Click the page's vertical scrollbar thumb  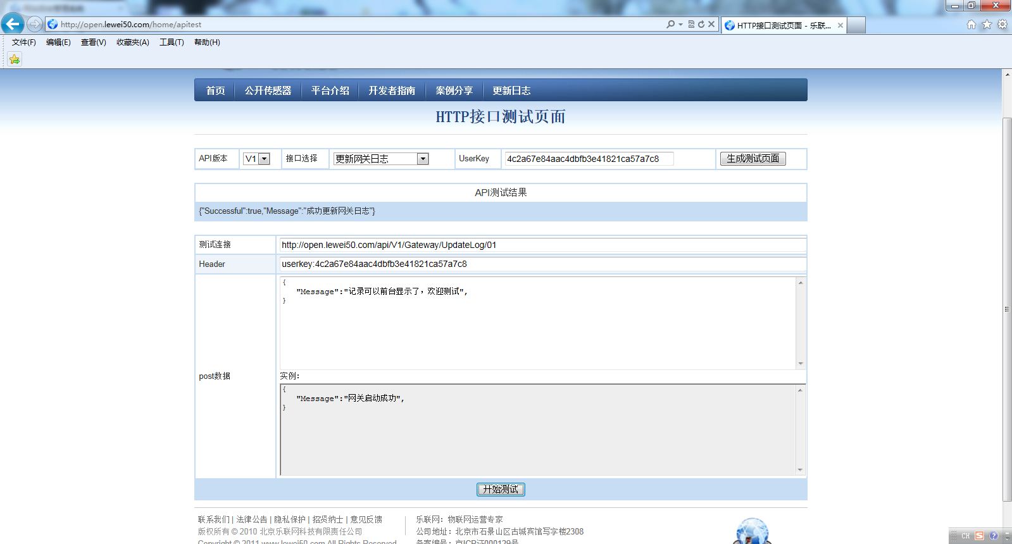[1007, 309]
